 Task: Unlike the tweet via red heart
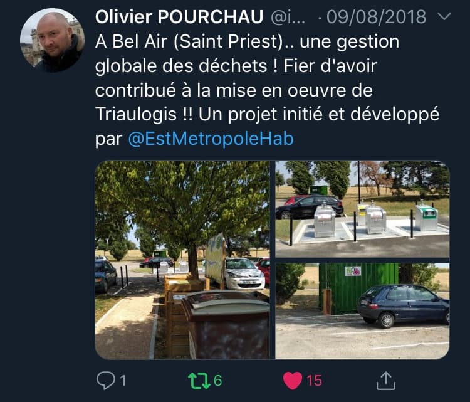(x=293, y=381)
